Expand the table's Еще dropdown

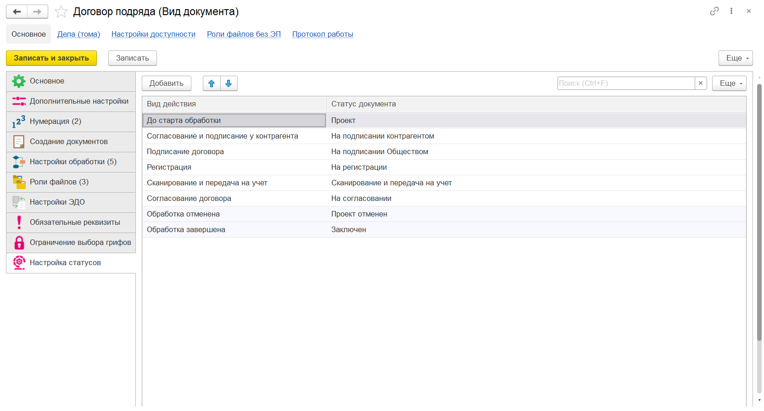(x=729, y=83)
